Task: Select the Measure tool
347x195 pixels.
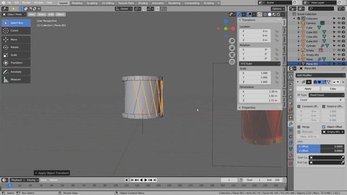Action: pyautogui.click(x=16, y=80)
